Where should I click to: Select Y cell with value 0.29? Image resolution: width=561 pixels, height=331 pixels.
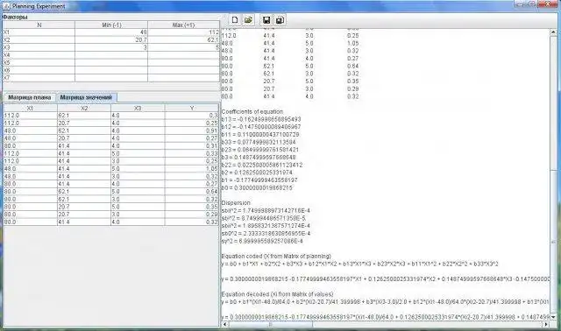[192, 215]
